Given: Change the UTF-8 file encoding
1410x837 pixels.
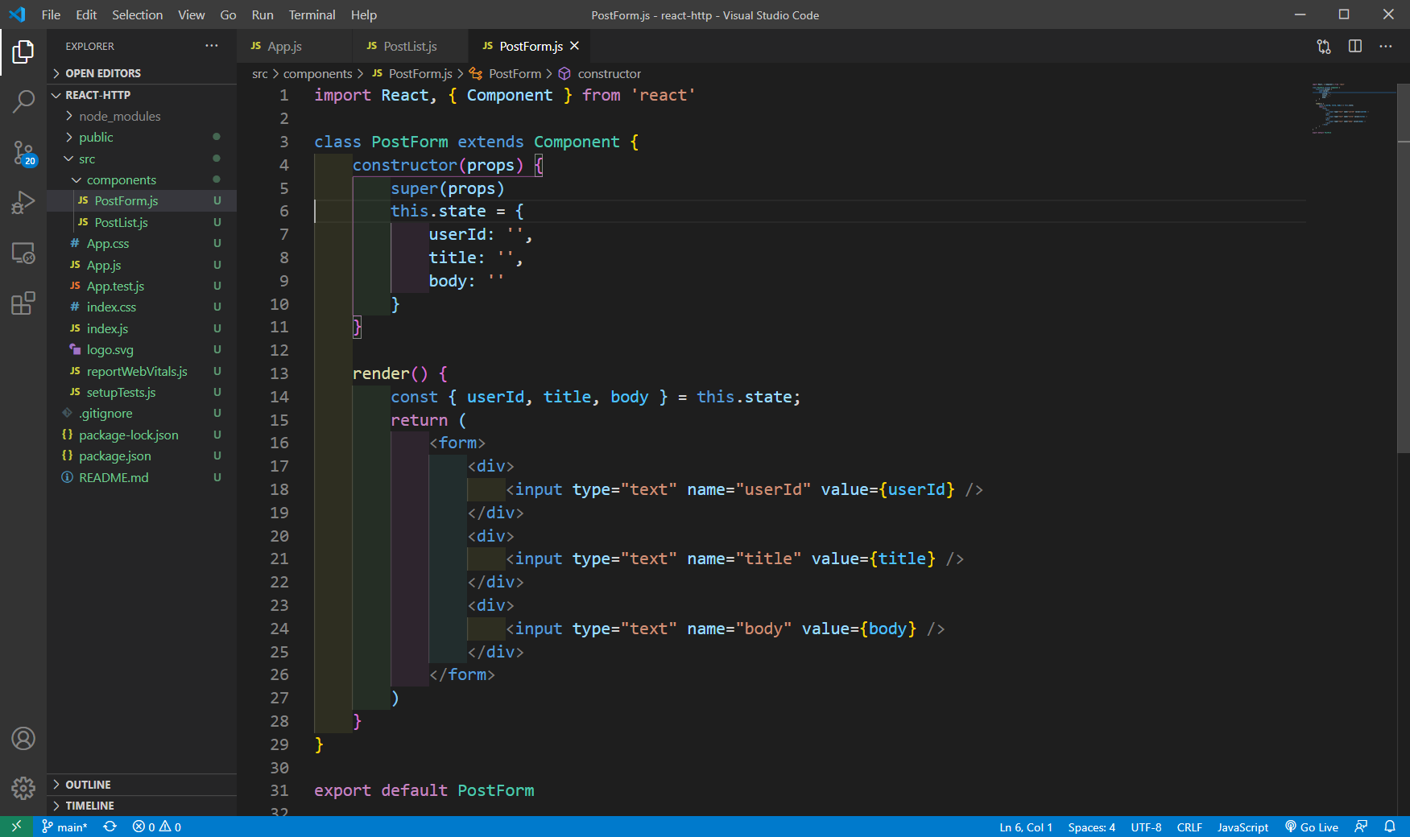Looking at the screenshot, I should pyautogui.click(x=1146, y=827).
